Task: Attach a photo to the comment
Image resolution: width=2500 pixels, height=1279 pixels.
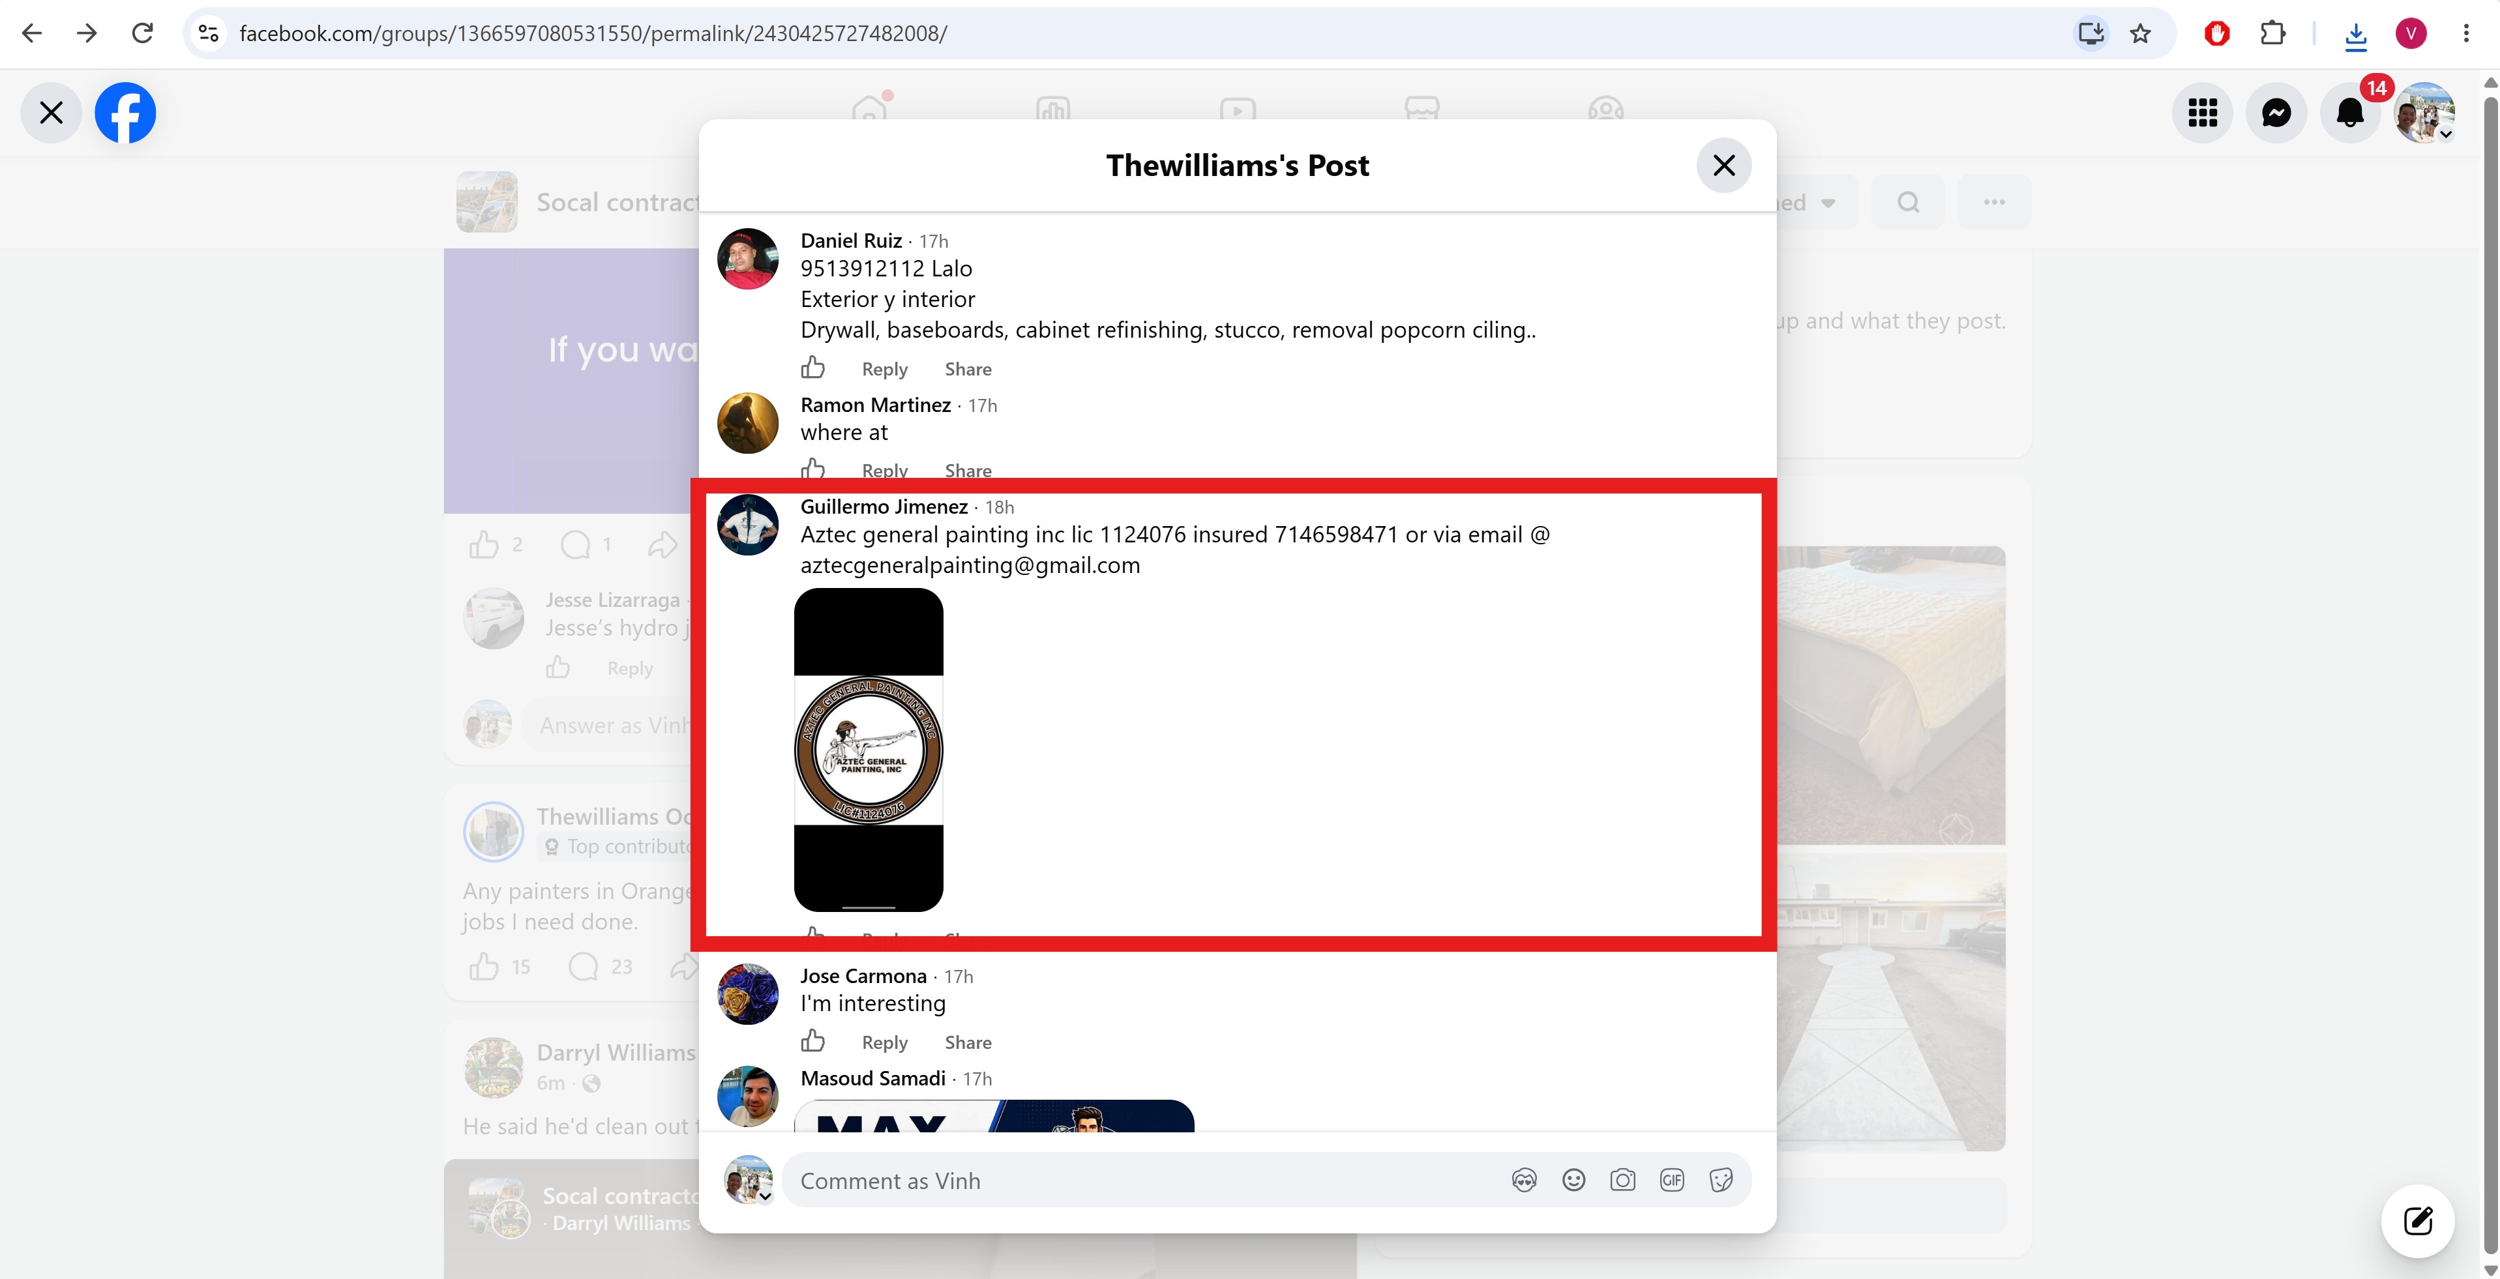Action: point(1623,1180)
